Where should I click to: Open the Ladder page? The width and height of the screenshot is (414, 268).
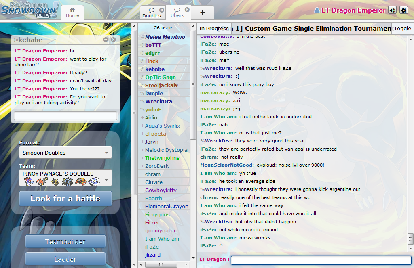65,259
